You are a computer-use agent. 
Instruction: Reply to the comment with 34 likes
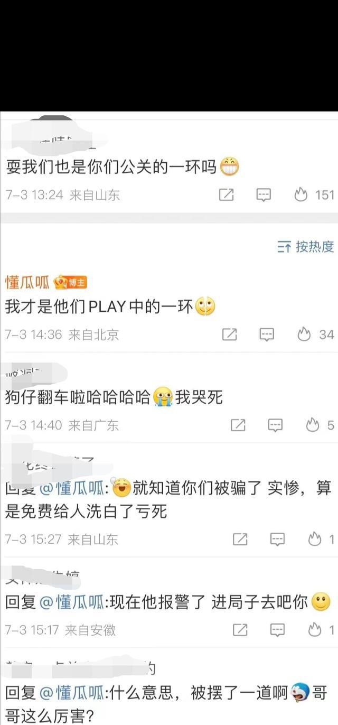point(267,334)
